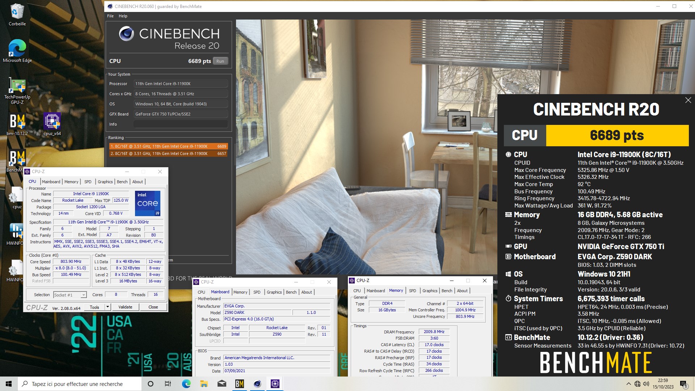Open CPU tab in right CPU-Z window
This screenshot has width=695, height=391.
pos(357,291)
